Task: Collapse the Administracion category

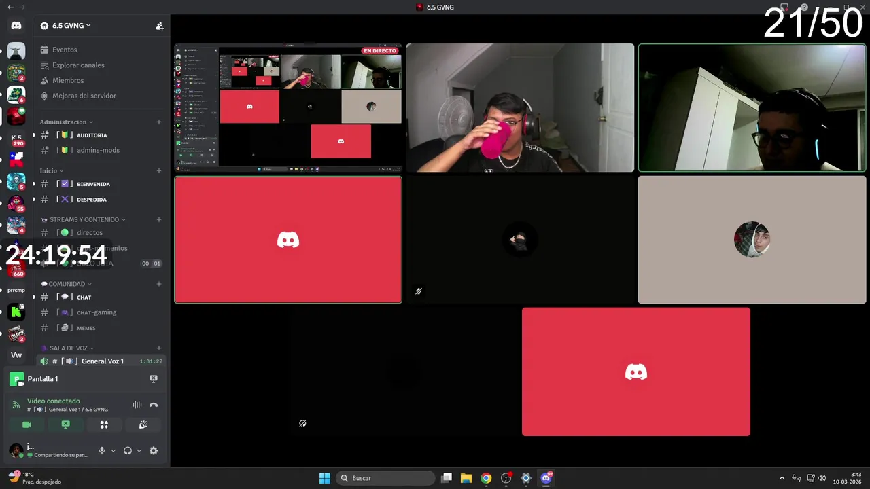Action: 65,122
